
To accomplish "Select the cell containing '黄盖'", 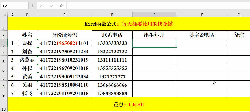I will point(27,76).
